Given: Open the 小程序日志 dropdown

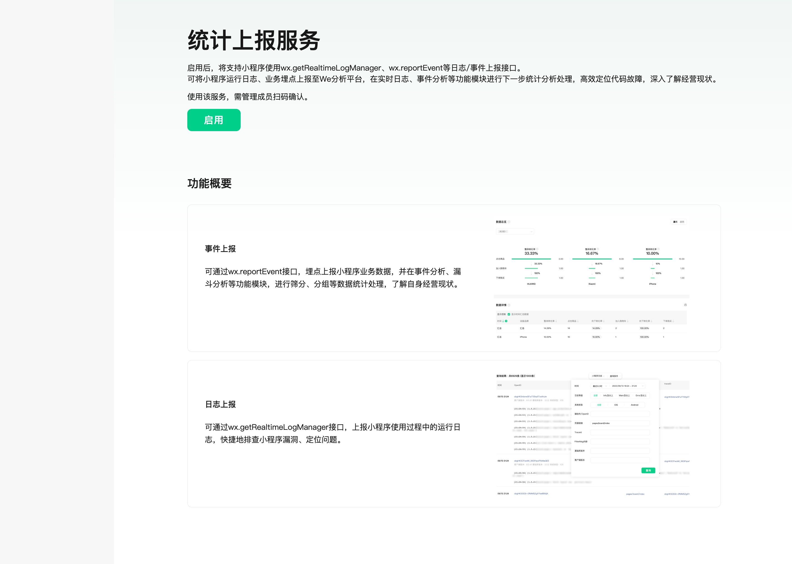Looking at the screenshot, I should pos(598,376).
